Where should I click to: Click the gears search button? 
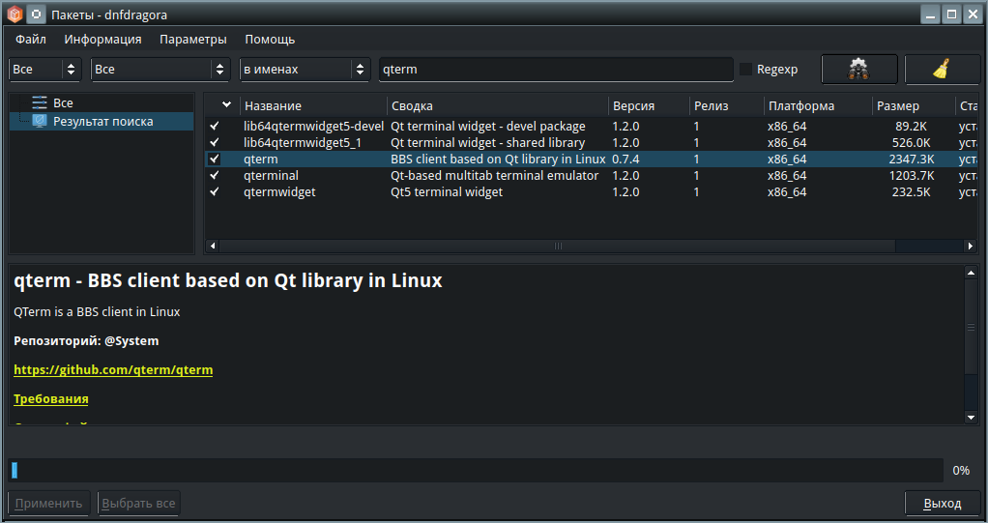(857, 70)
